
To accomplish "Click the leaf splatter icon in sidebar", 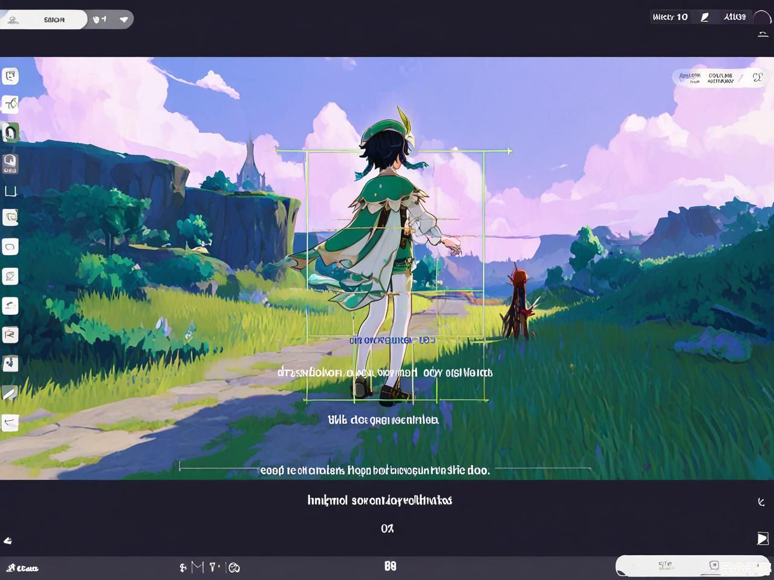I will (10, 364).
